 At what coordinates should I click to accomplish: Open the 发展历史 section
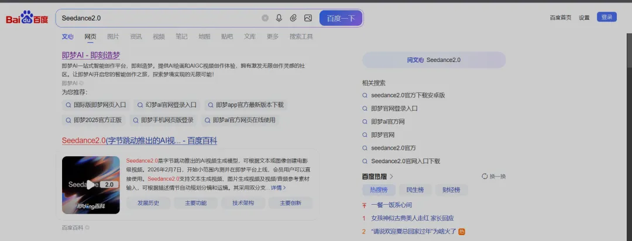tap(148, 203)
